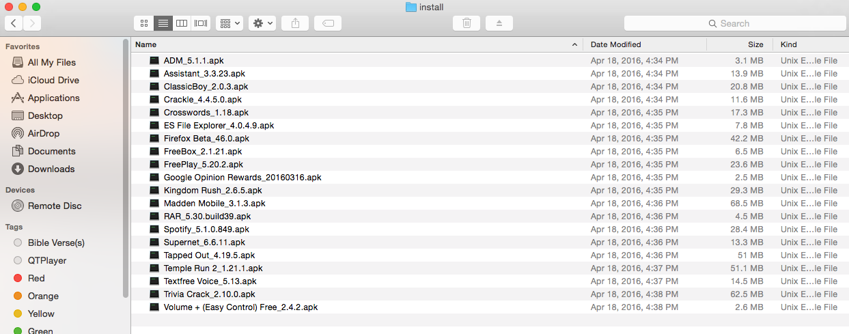Viewport: 849px width, 334px height.
Task: Open Documents in the sidebar
Action: click(x=51, y=151)
